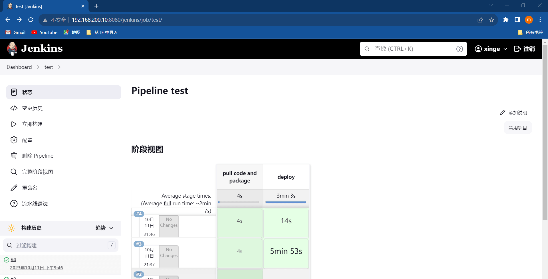Image resolution: width=548 pixels, height=279 pixels.
Task: Click the share page icon
Action: 480,20
